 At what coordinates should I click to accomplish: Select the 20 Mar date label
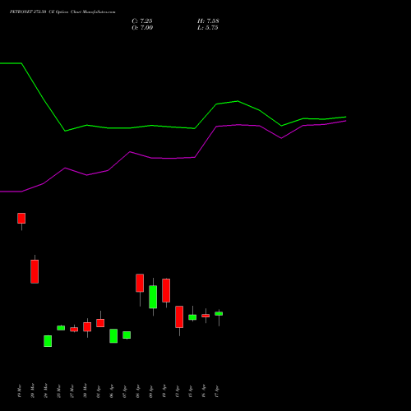coord(32,390)
